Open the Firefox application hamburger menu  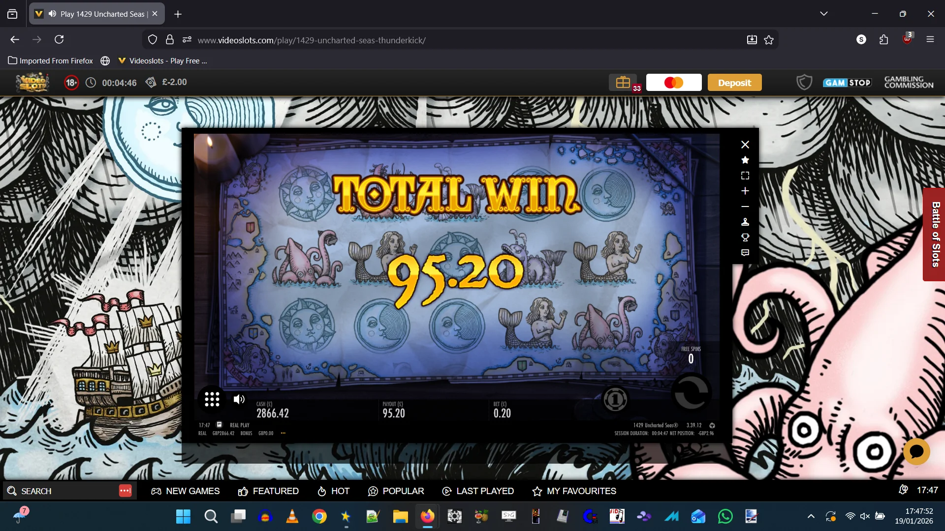tap(930, 39)
